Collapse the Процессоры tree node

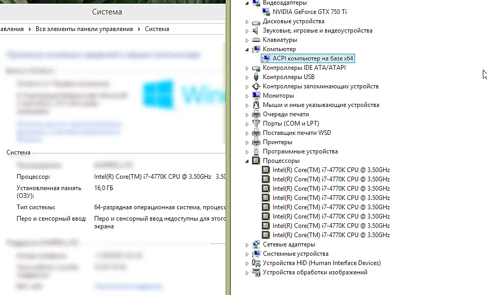tap(247, 161)
